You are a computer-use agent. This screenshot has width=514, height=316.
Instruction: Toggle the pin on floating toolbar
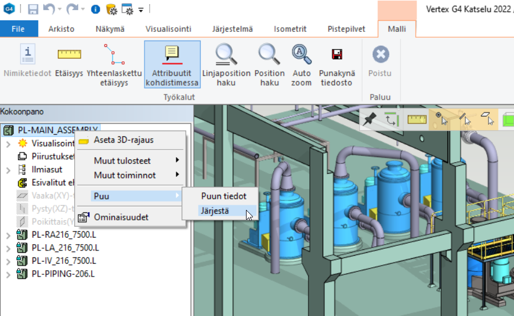pyautogui.click(x=370, y=120)
